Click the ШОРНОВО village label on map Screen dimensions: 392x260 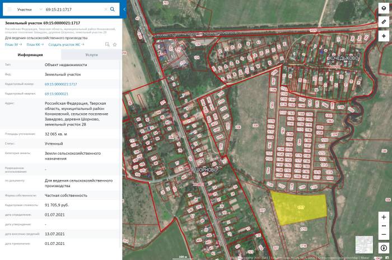click(206, 170)
